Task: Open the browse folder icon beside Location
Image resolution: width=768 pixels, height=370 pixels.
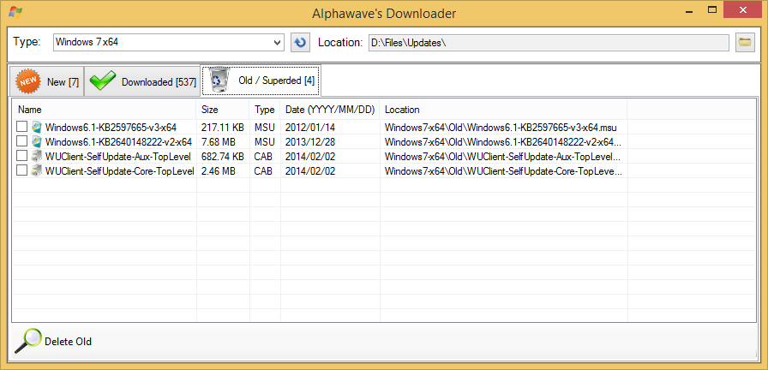Action: pos(745,43)
